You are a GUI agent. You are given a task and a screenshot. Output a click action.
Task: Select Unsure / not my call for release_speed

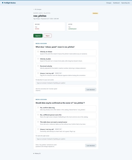point(38,73)
